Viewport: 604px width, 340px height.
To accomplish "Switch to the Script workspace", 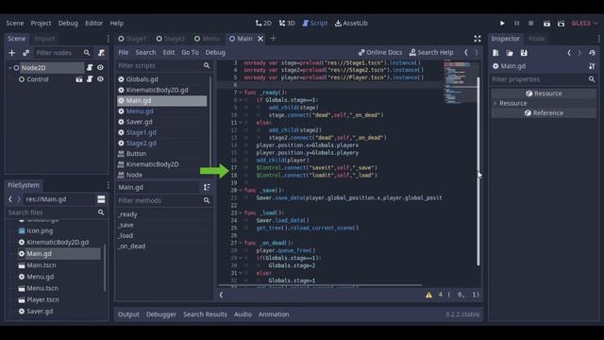I will tap(314, 23).
